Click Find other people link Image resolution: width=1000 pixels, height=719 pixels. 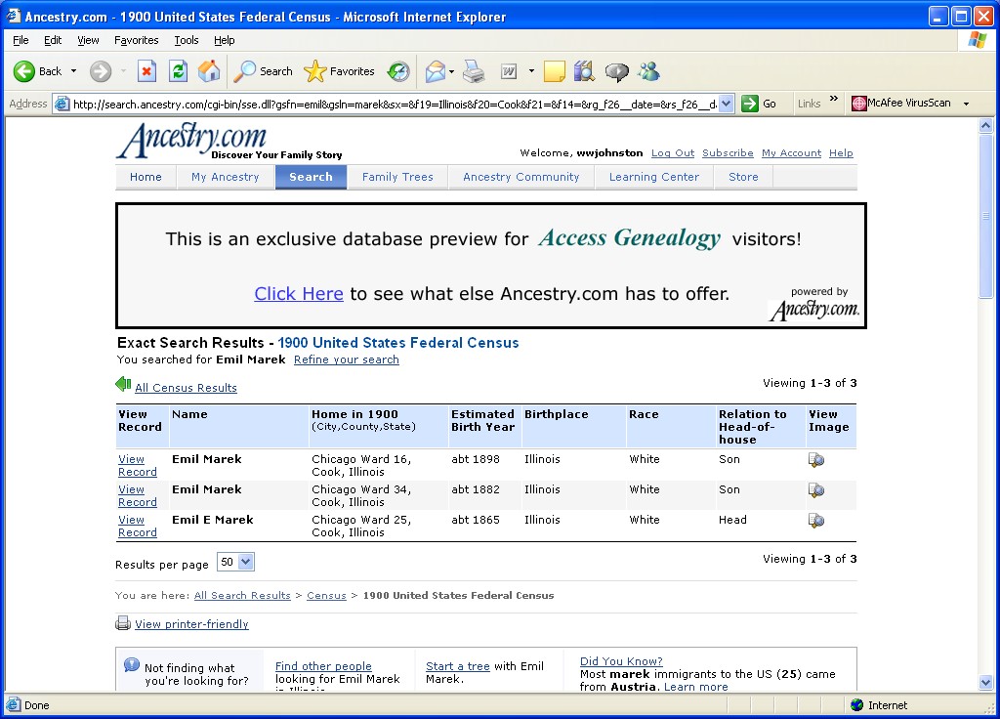tap(323, 666)
